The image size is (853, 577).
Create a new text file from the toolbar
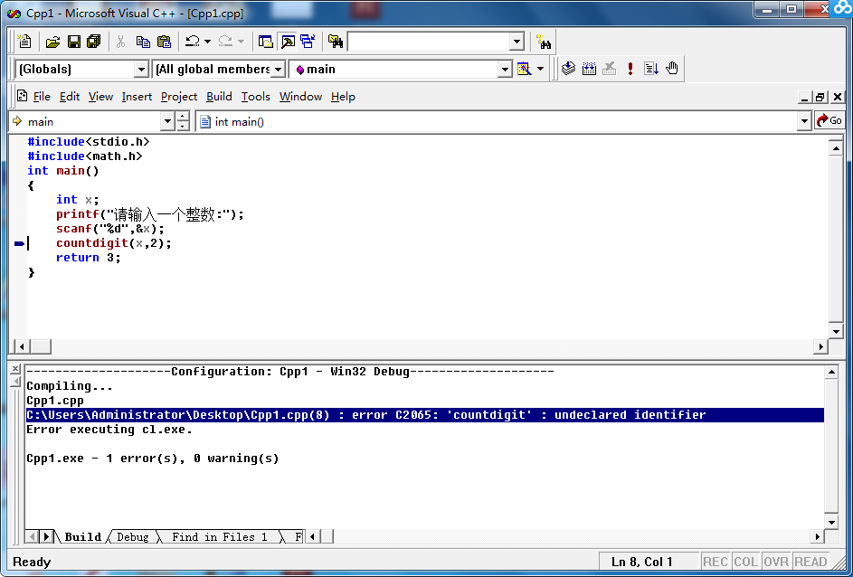24,42
